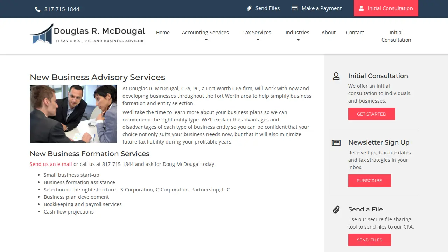The height and width of the screenshot is (252, 448).
Task: Click the New Business Advisory Services heading
Action: (97, 77)
